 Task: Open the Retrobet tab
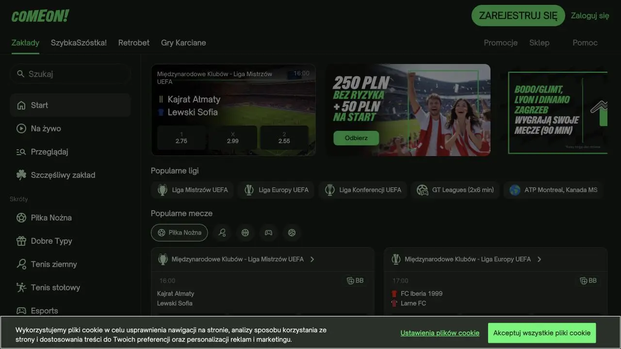134,43
